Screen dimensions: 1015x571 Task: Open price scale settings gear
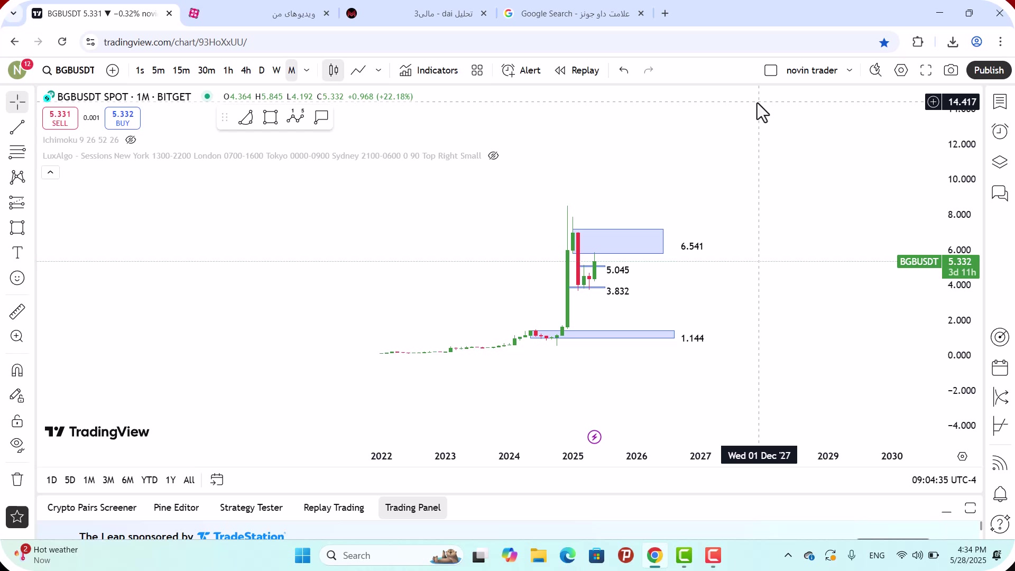point(962,456)
